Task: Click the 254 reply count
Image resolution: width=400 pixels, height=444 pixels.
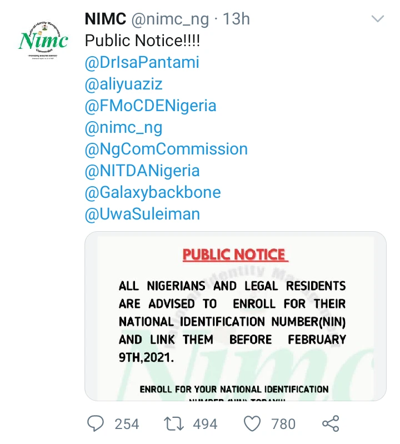Action: coord(127,425)
